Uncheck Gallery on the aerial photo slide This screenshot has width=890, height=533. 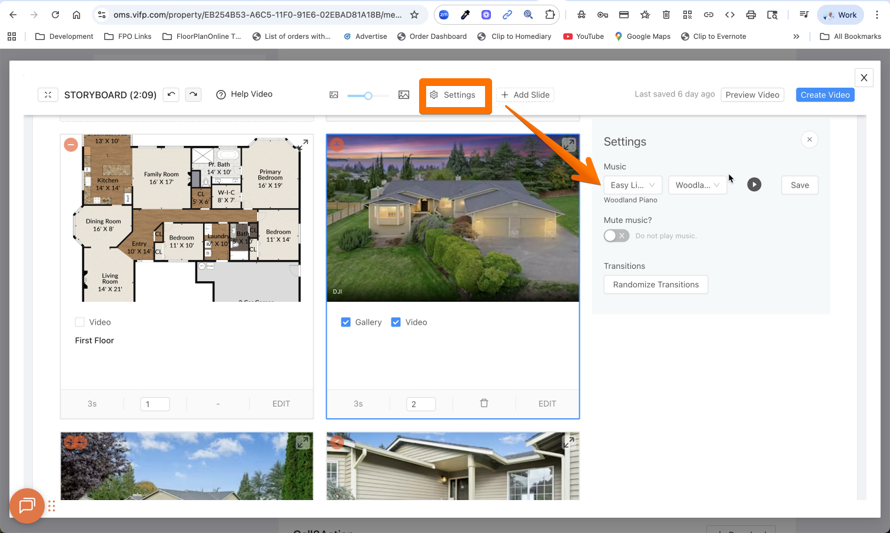[346, 322]
